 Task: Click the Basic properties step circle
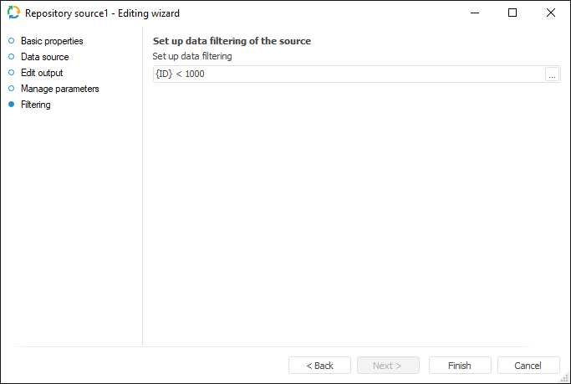coord(11,41)
